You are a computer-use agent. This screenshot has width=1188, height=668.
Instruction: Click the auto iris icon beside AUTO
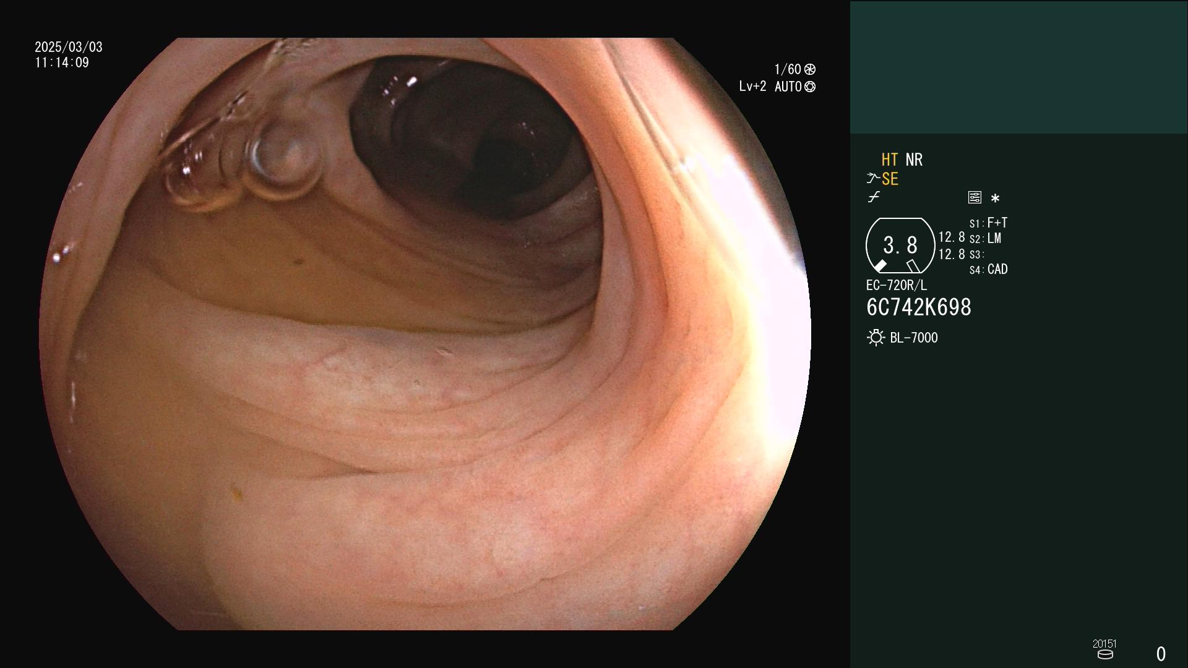(810, 87)
